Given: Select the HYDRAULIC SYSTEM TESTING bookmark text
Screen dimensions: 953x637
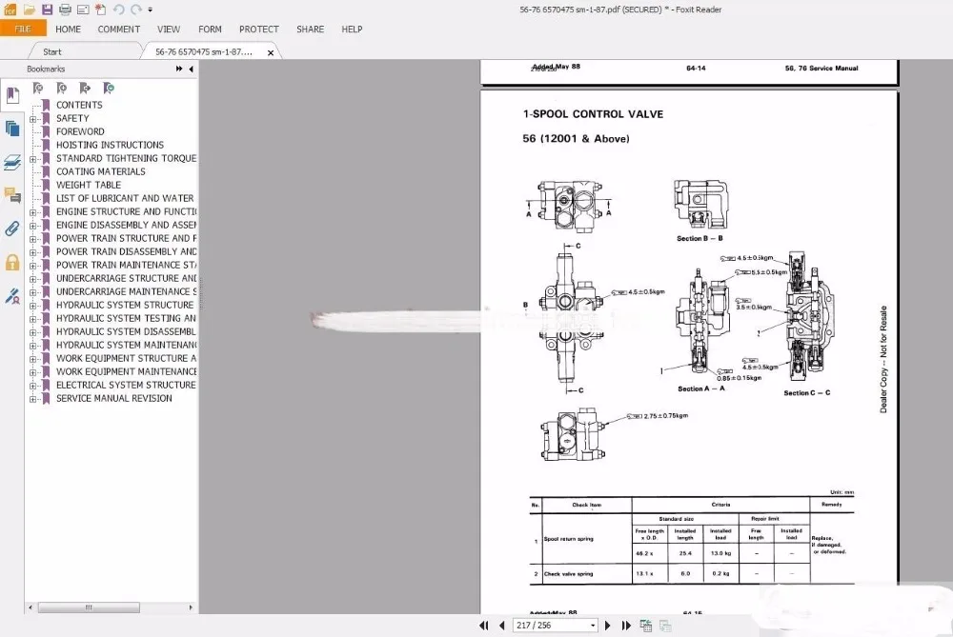Looking at the screenshot, I should pyautogui.click(x=127, y=319).
